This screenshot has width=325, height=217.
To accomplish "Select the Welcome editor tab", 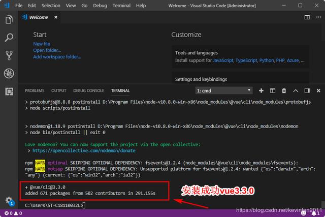I will (x=39, y=17).
